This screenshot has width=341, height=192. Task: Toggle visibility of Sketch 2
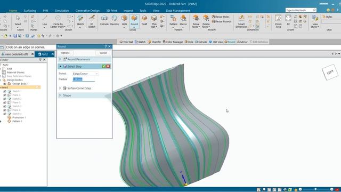pos(5,99)
